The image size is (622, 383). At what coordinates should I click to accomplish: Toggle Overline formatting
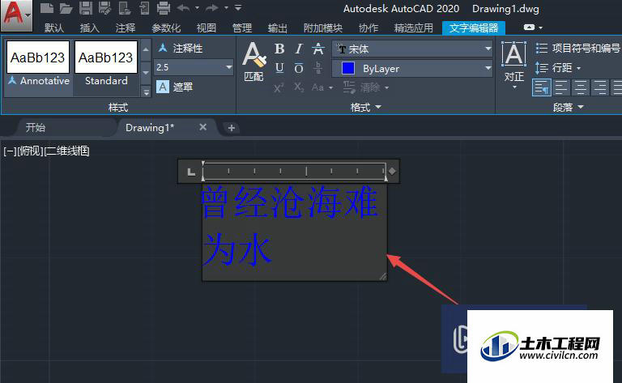coord(299,68)
